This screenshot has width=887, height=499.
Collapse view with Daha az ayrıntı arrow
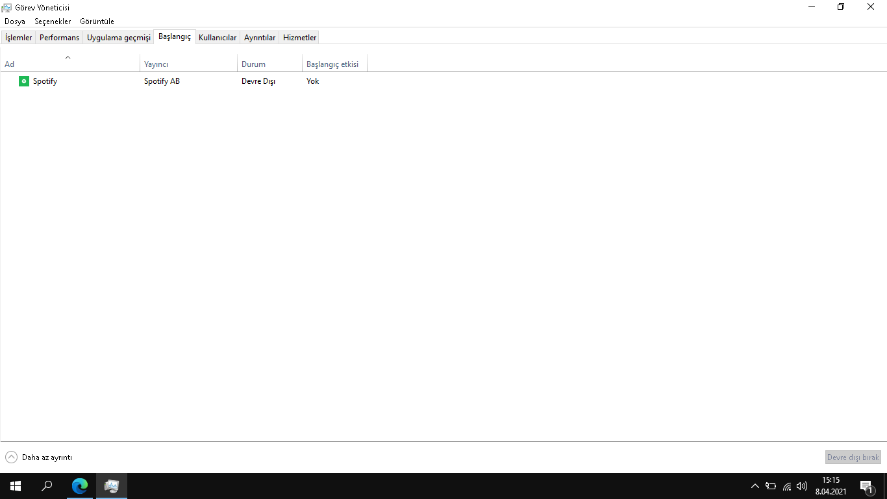point(12,457)
